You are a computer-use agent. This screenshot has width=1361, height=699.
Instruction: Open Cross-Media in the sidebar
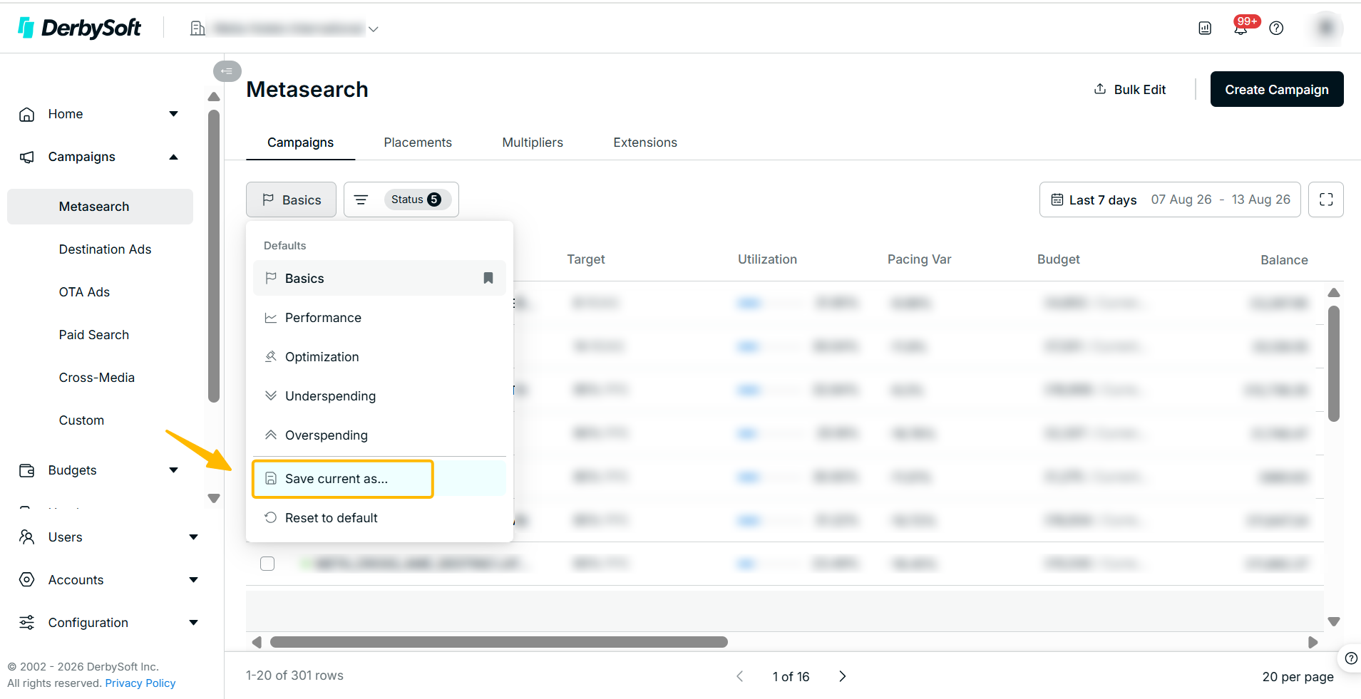pyautogui.click(x=97, y=378)
